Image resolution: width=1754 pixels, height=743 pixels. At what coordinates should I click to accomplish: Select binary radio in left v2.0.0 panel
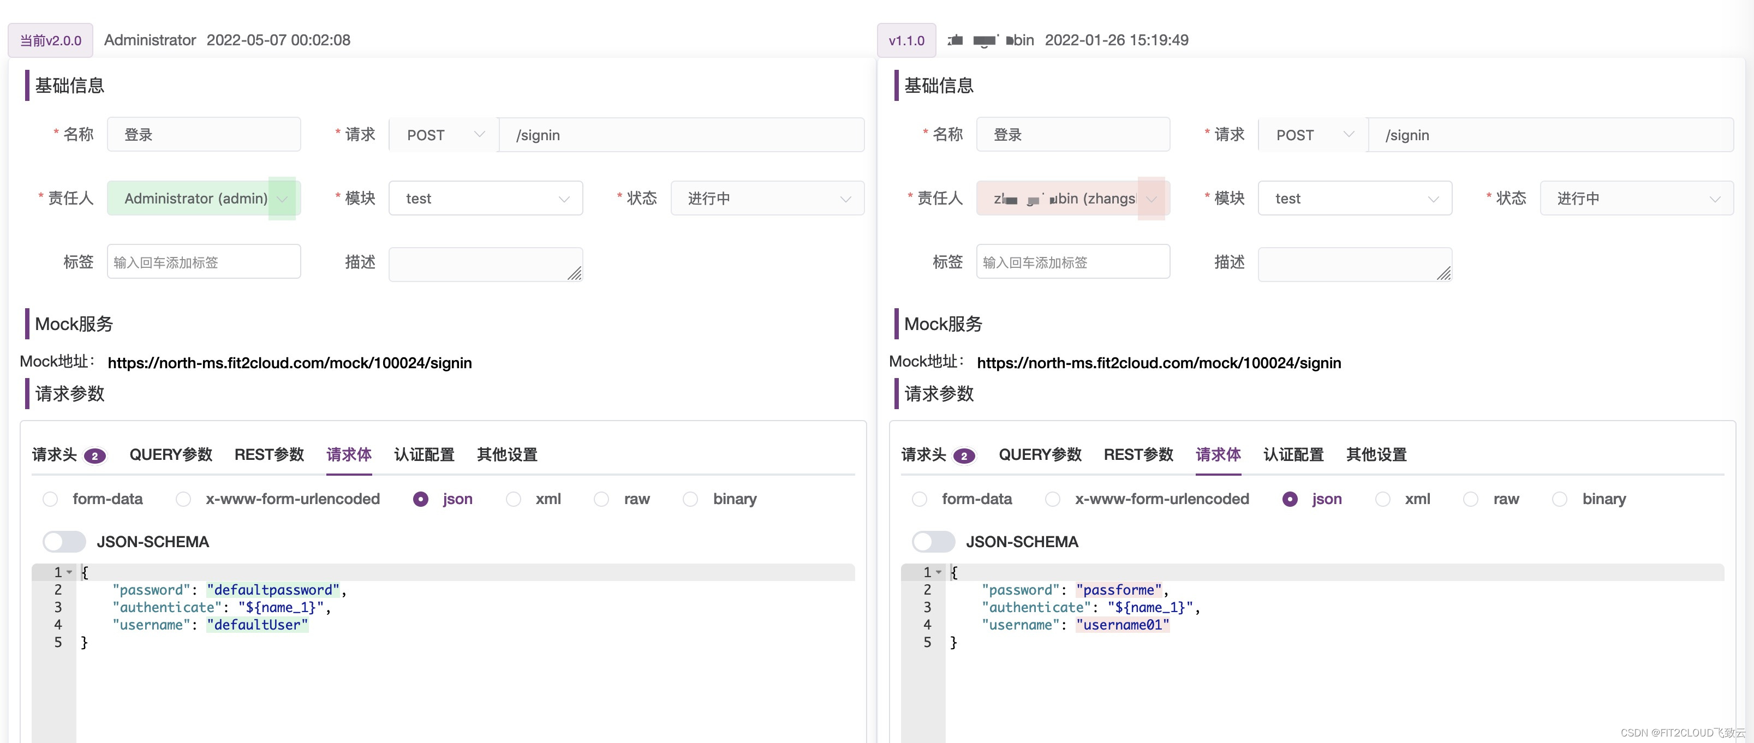tap(690, 499)
